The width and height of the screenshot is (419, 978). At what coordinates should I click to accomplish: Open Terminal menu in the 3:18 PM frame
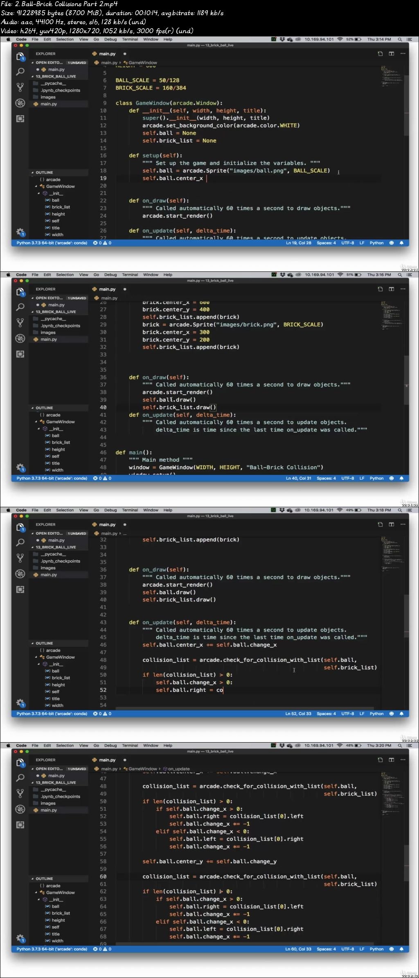[130, 510]
